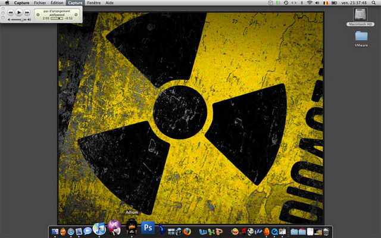Skip to next track in mini player
The height and width of the screenshot is (238, 381).
pyautogui.click(x=27, y=12)
